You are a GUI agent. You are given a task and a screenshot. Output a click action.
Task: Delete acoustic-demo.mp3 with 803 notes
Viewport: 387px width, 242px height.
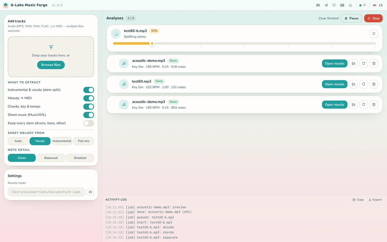coord(374,105)
